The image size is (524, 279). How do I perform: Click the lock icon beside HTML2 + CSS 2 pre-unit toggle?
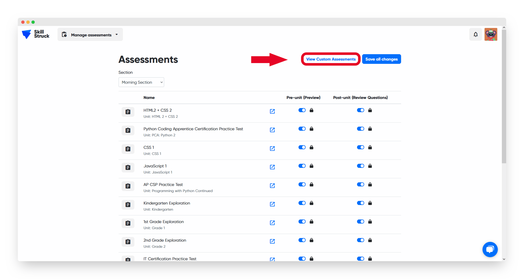(311, 110)
